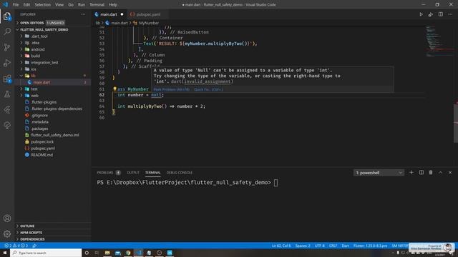Open the editor More Actions ellipsis
458x257 pixels.
450,14
